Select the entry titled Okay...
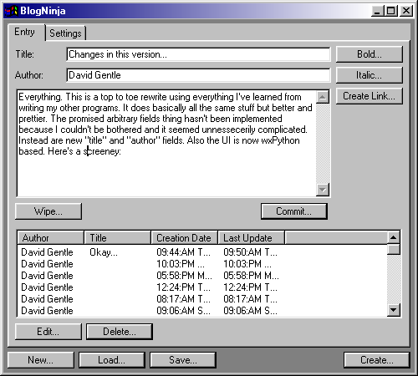Image resolution: width=418 pixels, height=376 pixels. [x=202, y=252]
